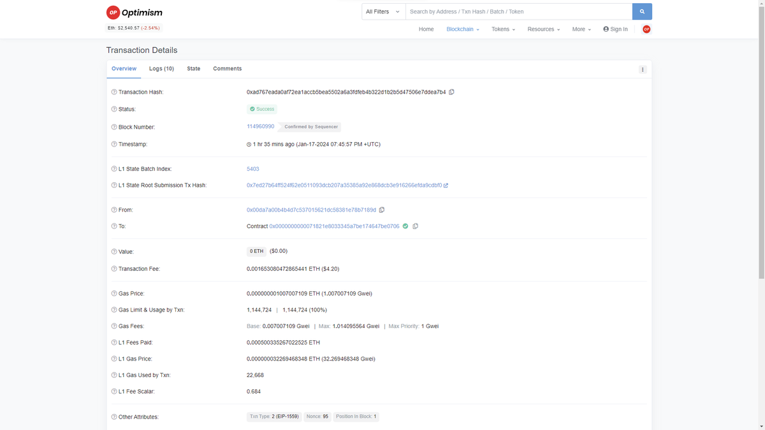Image resolution: width=765 pixels, height=430 pixels.
Task: Expand the Blockchain navigation dropdown
Action: pyautogui.click(x=462, y=29)
